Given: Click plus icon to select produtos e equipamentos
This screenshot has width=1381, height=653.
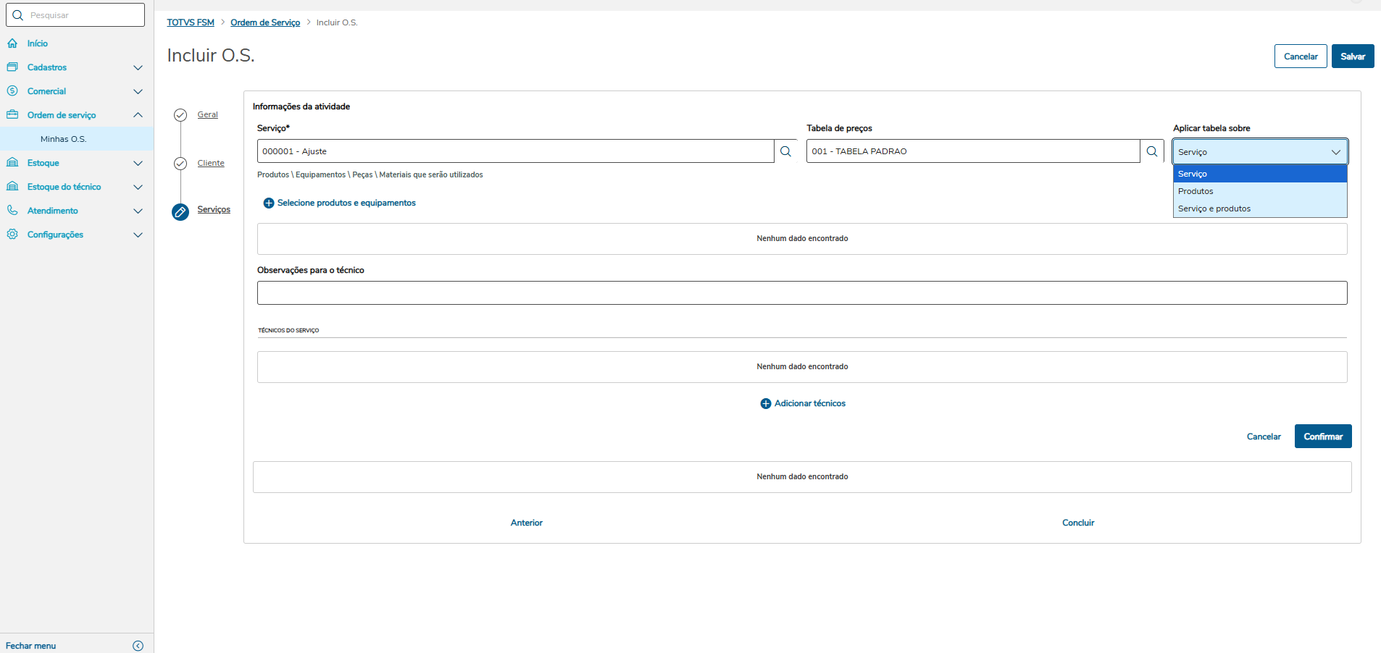Looking at the screenshot, I should 269,203.
